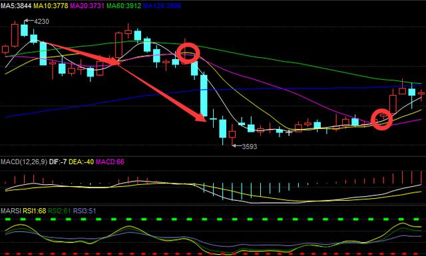The width and height of the screenshot is (426, 256).
Task: Click the RSI1:68 value
Action: 34,211
